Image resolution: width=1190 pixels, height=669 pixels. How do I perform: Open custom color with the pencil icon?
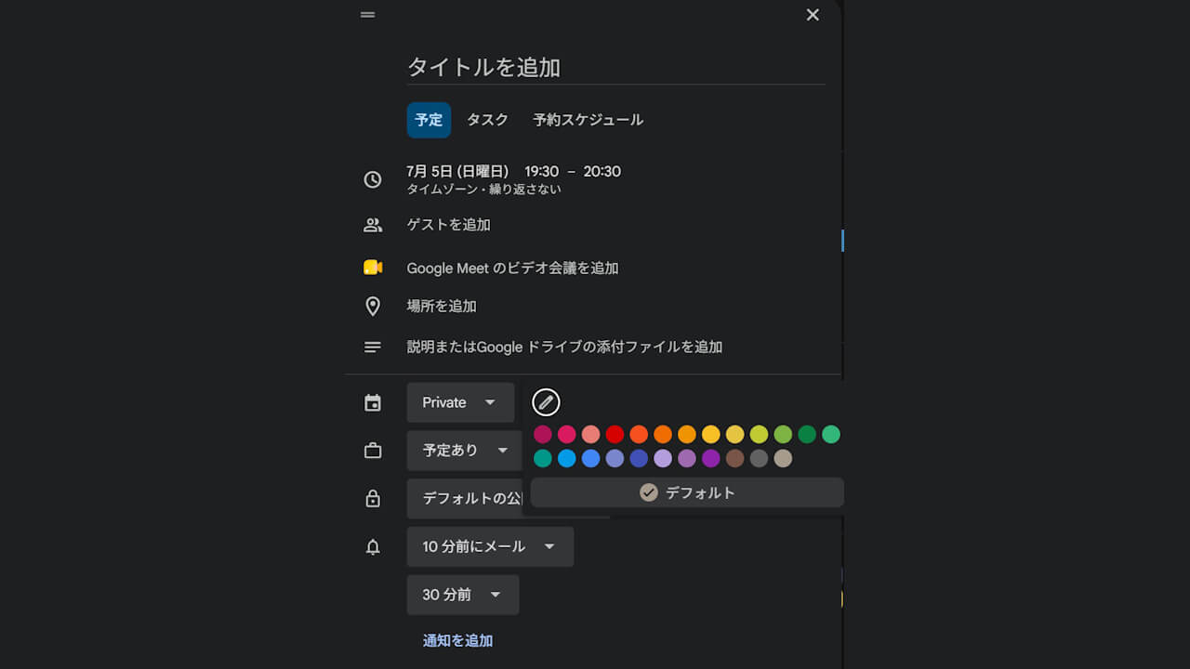point(546,402)
